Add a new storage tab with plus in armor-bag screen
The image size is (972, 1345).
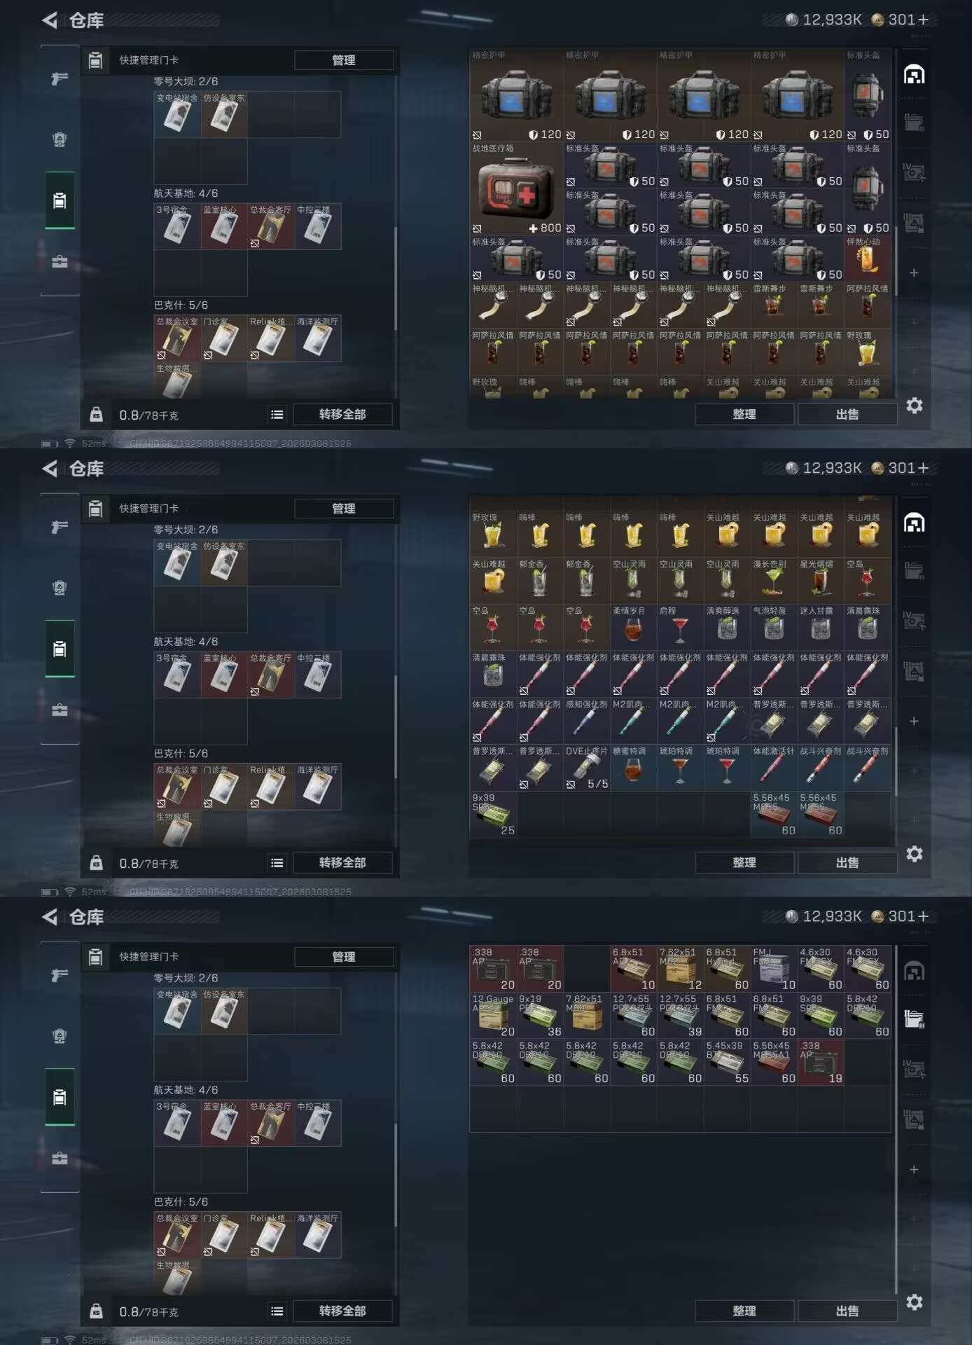(914, 273)
